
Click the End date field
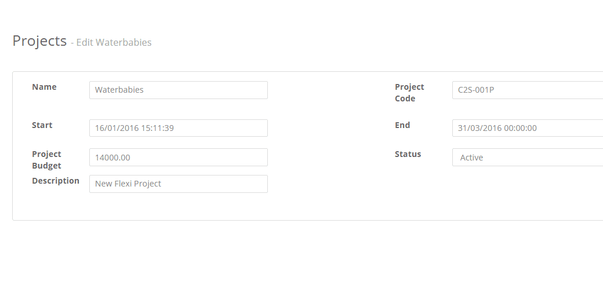click(528, 128)
